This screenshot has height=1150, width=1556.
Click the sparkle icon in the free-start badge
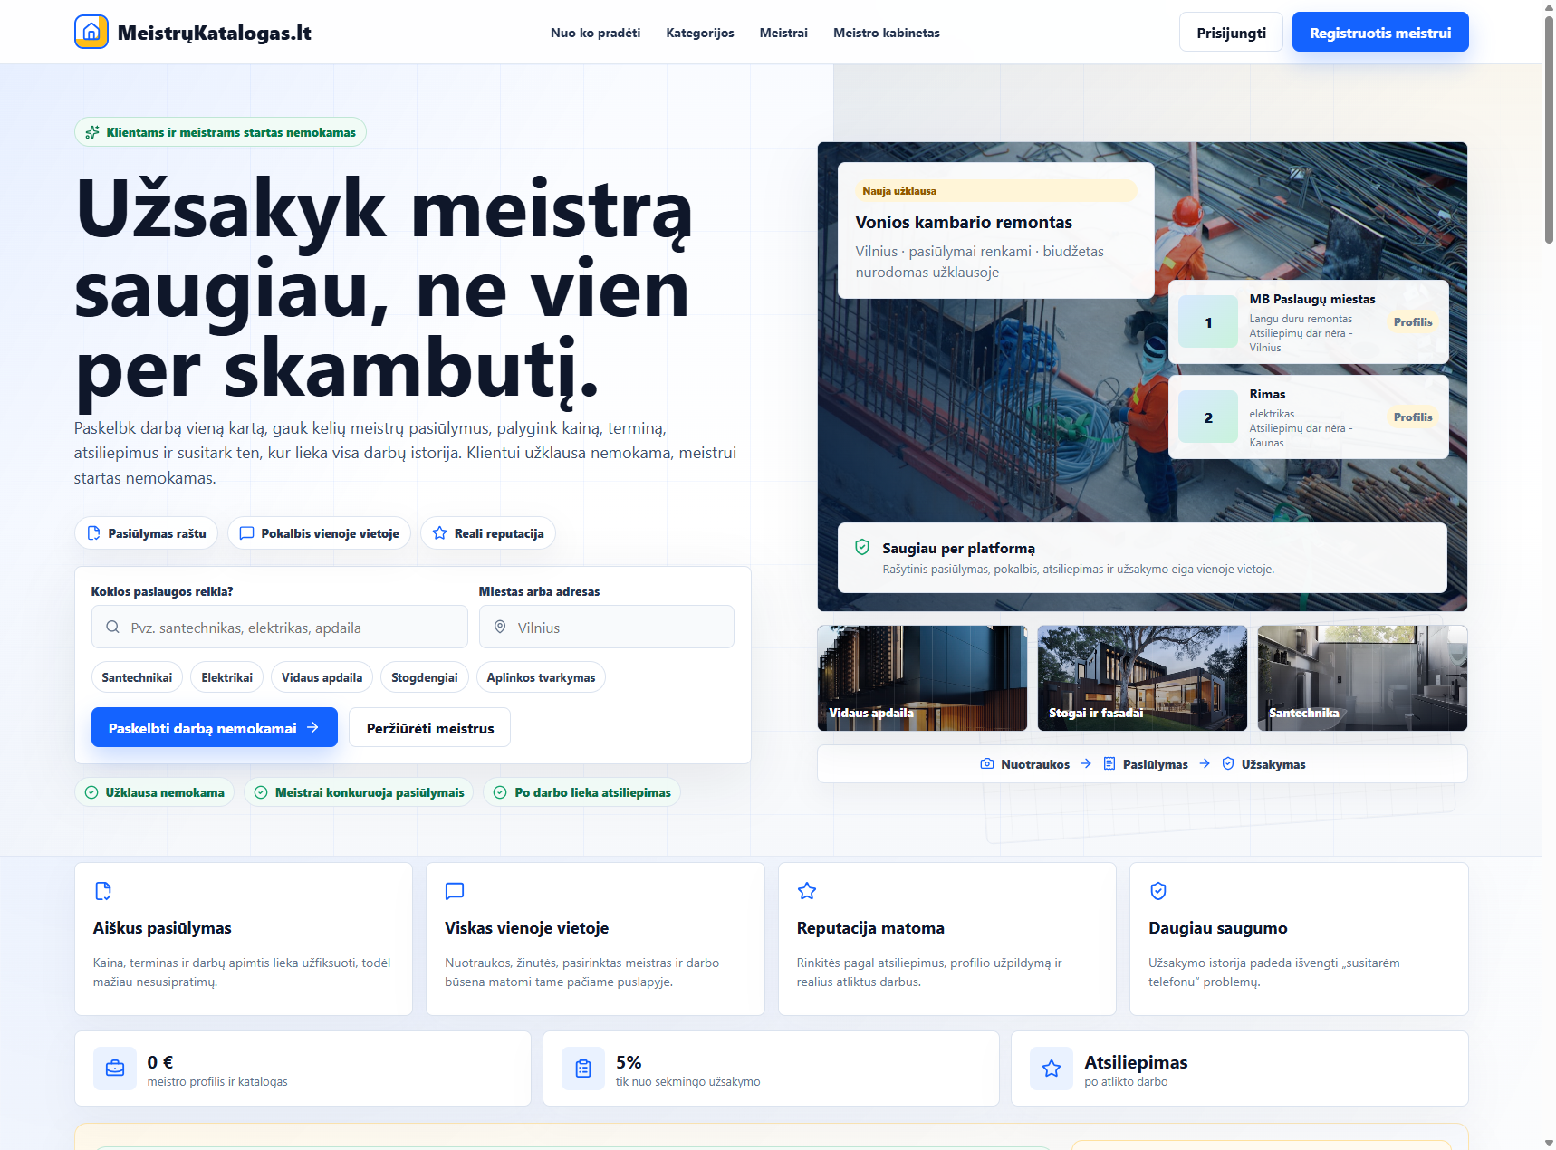point(92,132)
